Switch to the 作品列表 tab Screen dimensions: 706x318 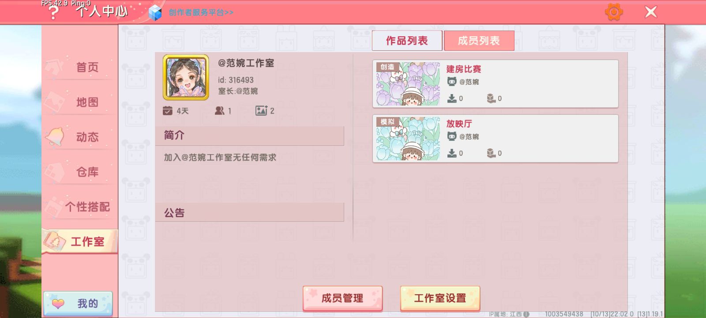coord(407,41)
